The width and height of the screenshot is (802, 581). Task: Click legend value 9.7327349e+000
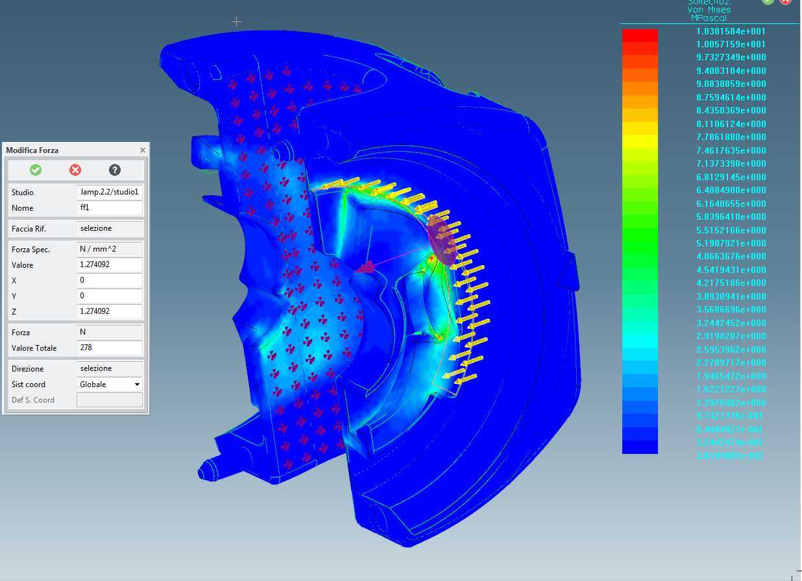(731, 57)
